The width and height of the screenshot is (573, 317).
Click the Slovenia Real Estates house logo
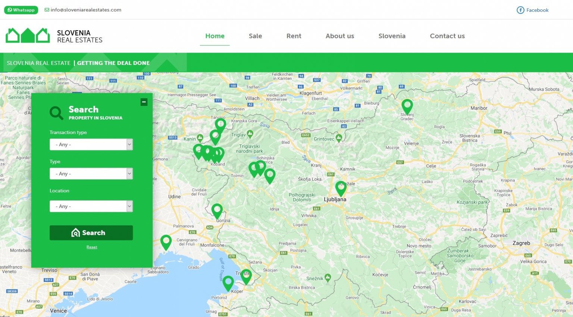[27, 35]
